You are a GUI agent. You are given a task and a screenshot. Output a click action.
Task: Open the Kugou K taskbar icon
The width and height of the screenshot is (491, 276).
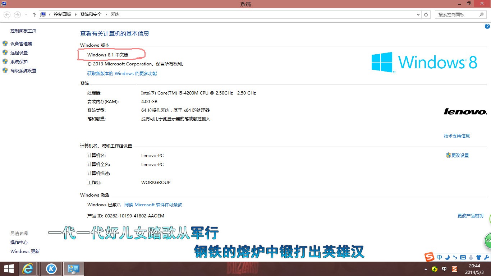[51, 269]
